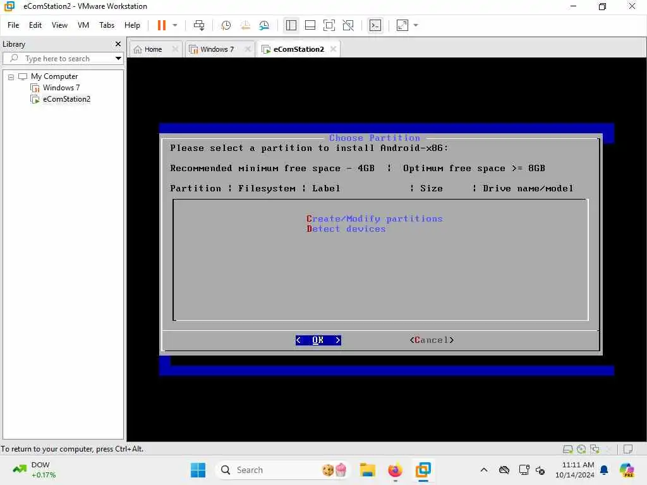Click the taskbar clock showing 11:11 AM
Image resolution: width=647 pixels, height=485 pixels.
click(x=575, y=470)
